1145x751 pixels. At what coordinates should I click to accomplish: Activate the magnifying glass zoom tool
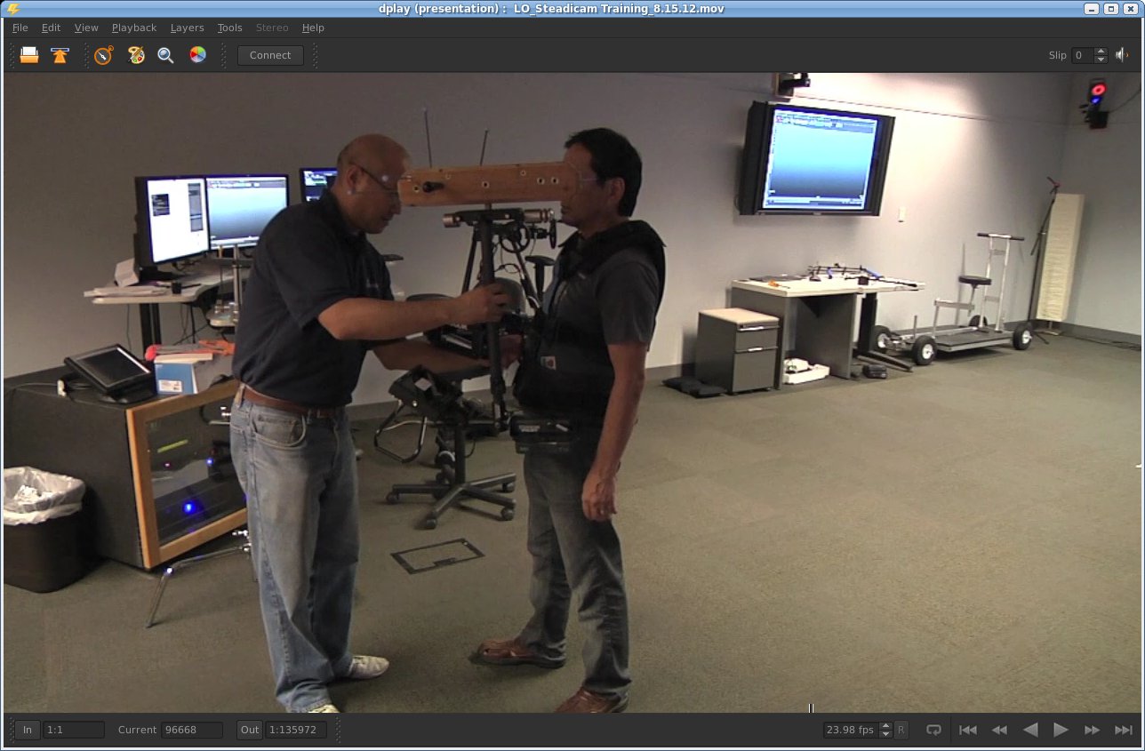tap(165, 55)
